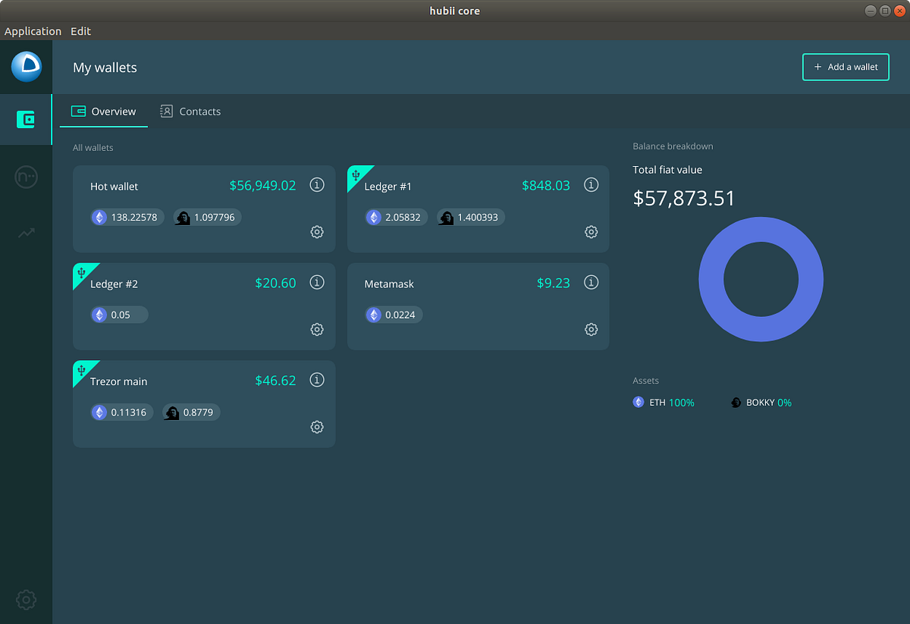Image resolution: width=910 pixels, height=624 pixels.
Task: Switch to the Overview tab
Action: point(104,111)
